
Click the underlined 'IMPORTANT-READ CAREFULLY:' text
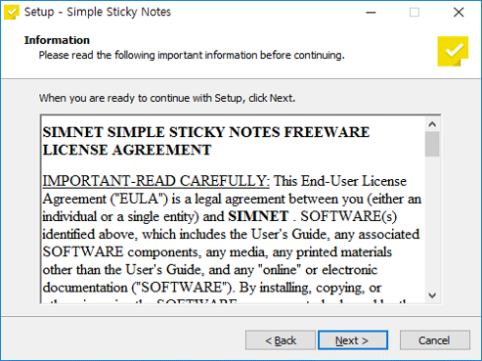156,181
